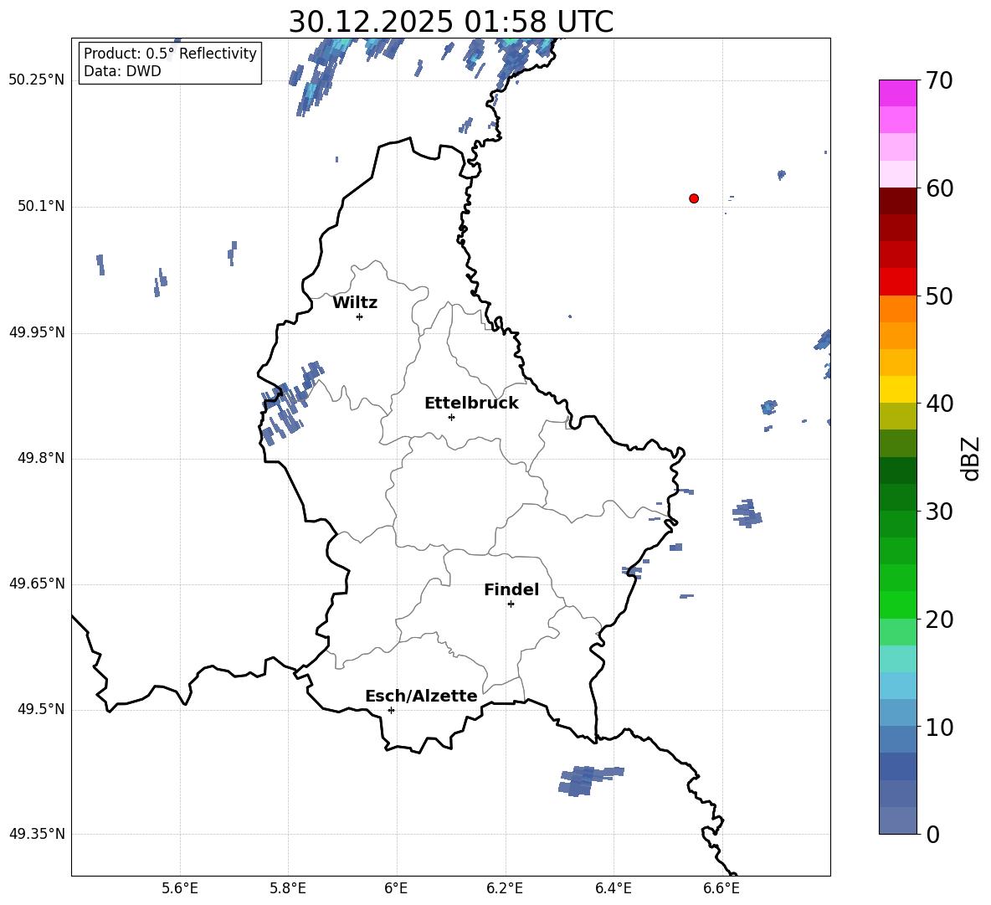Pick the bright red swatch just above 50 dBZ
The width and height of the screenshot is (991, 905).
point(898,282)
